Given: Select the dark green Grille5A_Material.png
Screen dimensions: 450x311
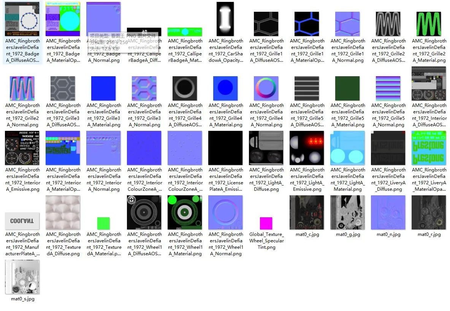Looking at the screenshot, I should (x=347, y=88).
